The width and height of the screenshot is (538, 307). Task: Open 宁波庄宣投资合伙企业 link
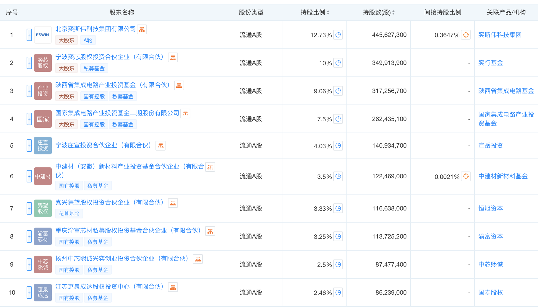pos(103,145)
